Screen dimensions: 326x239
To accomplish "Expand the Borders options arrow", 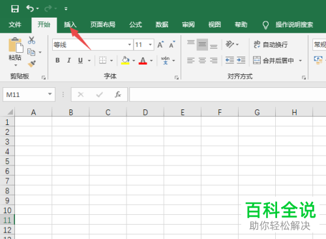I will (x=111, y=61).
